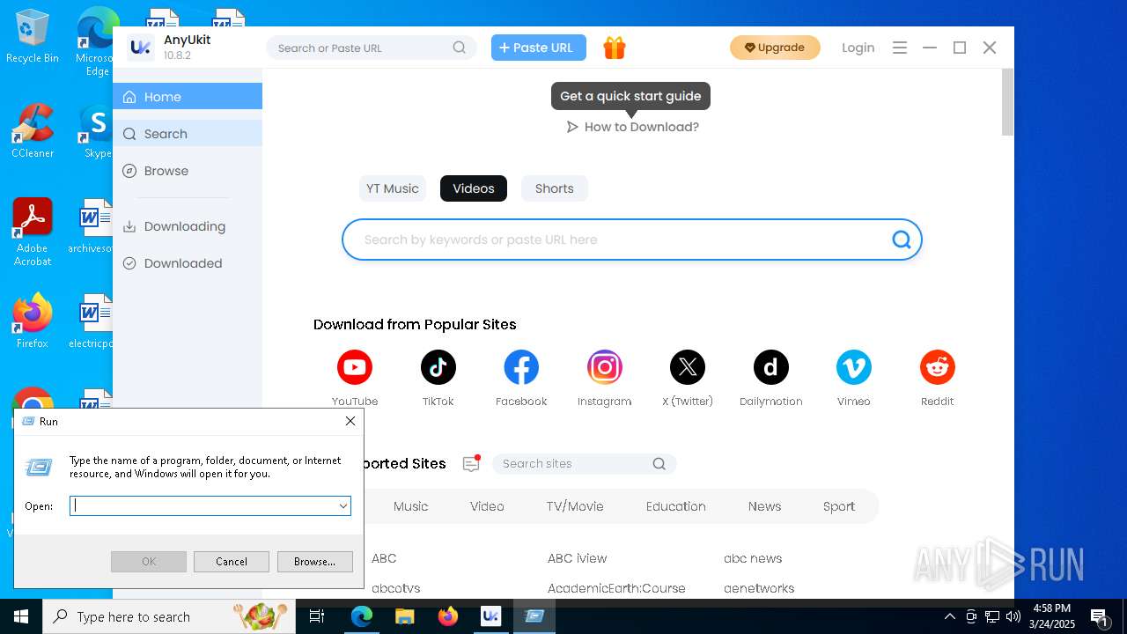This screenshot has width=1127, height=634.
Task: Open the abc news site entry
Action: [753, 558]
